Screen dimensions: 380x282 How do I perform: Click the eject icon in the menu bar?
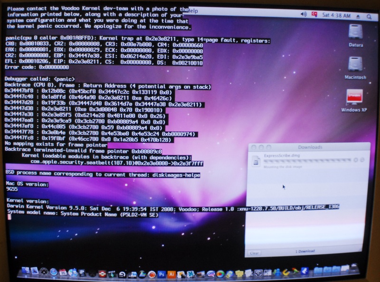[359, 17]
